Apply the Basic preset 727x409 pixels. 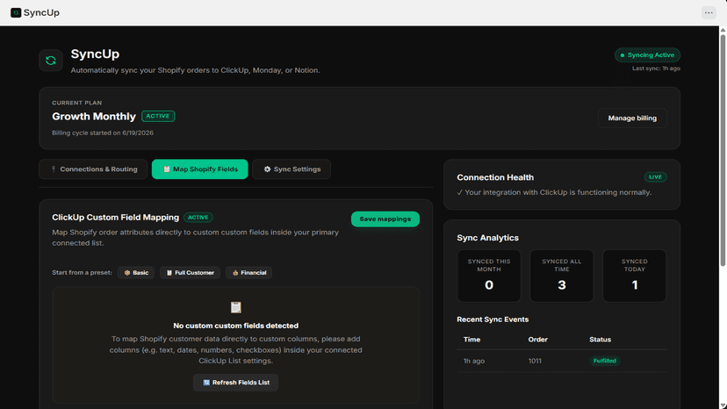136,273
